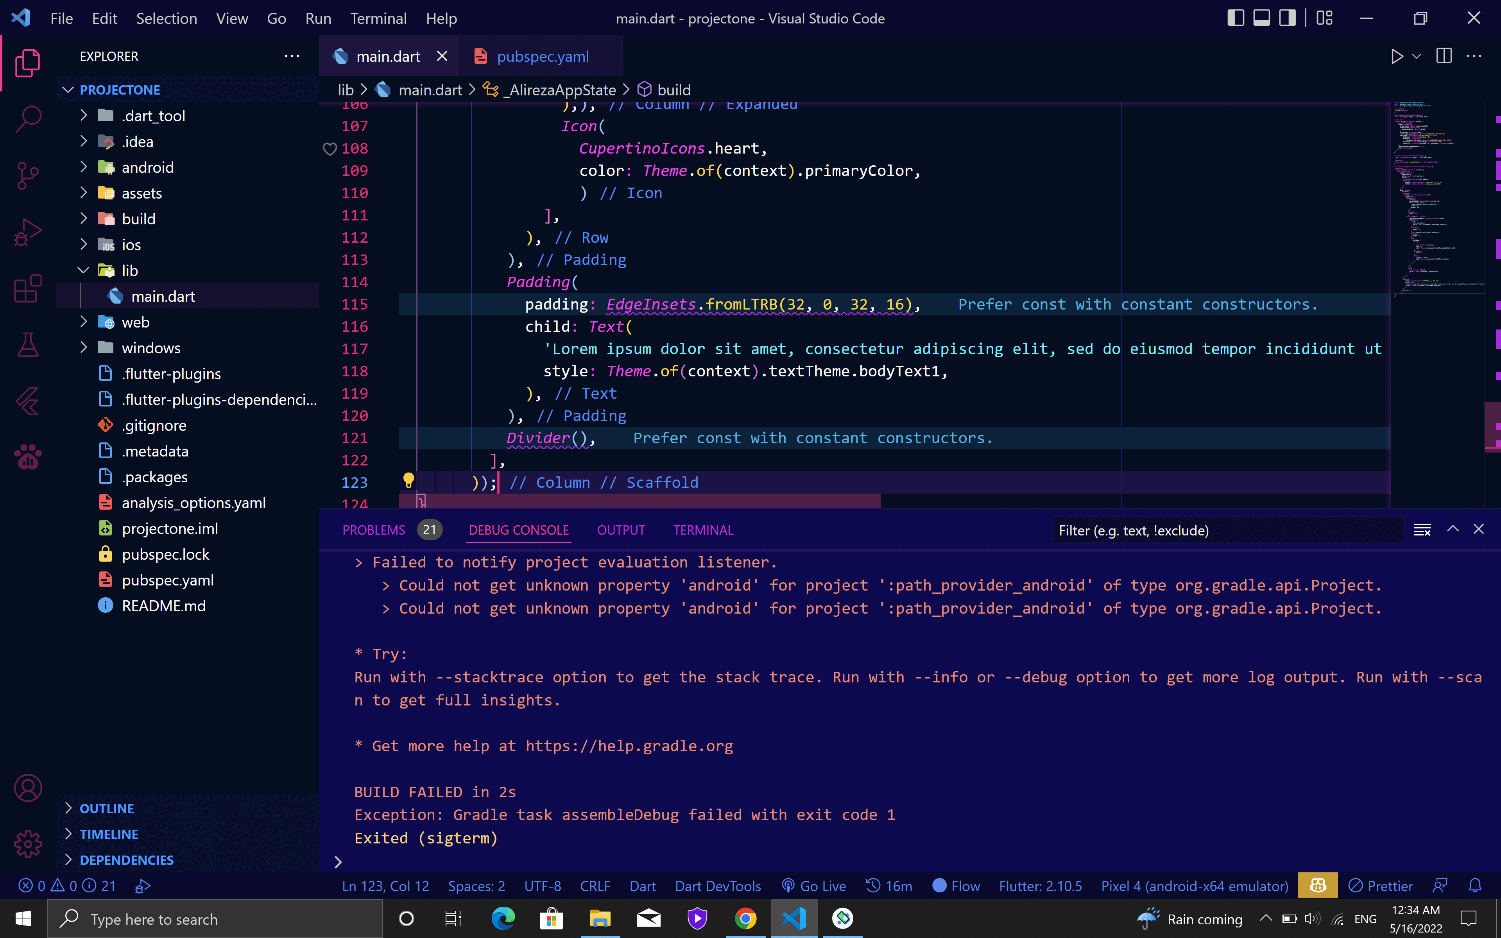1501x938 pixels.
Task: Open pubspec.lock file in explorer
Action: (187, 554)
